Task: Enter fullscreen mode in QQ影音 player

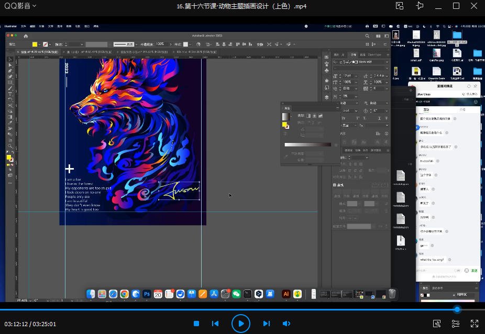Action: 475,324
